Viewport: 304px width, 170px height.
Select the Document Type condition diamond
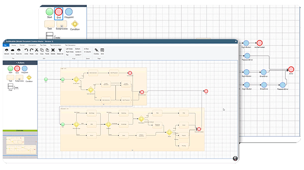76,124
